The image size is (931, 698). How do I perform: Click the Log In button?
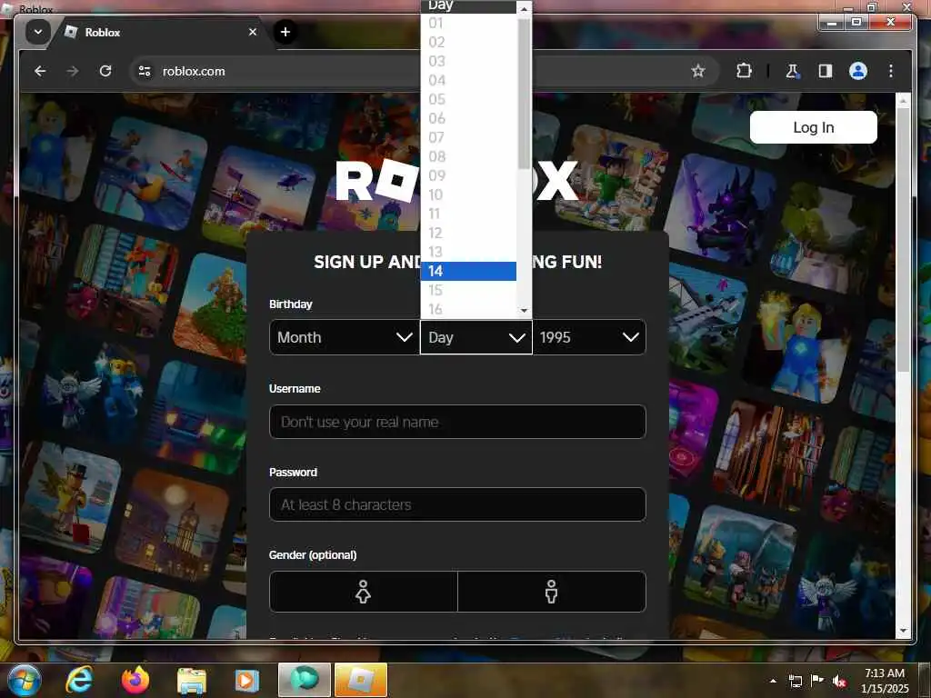(x=813, y=127)
